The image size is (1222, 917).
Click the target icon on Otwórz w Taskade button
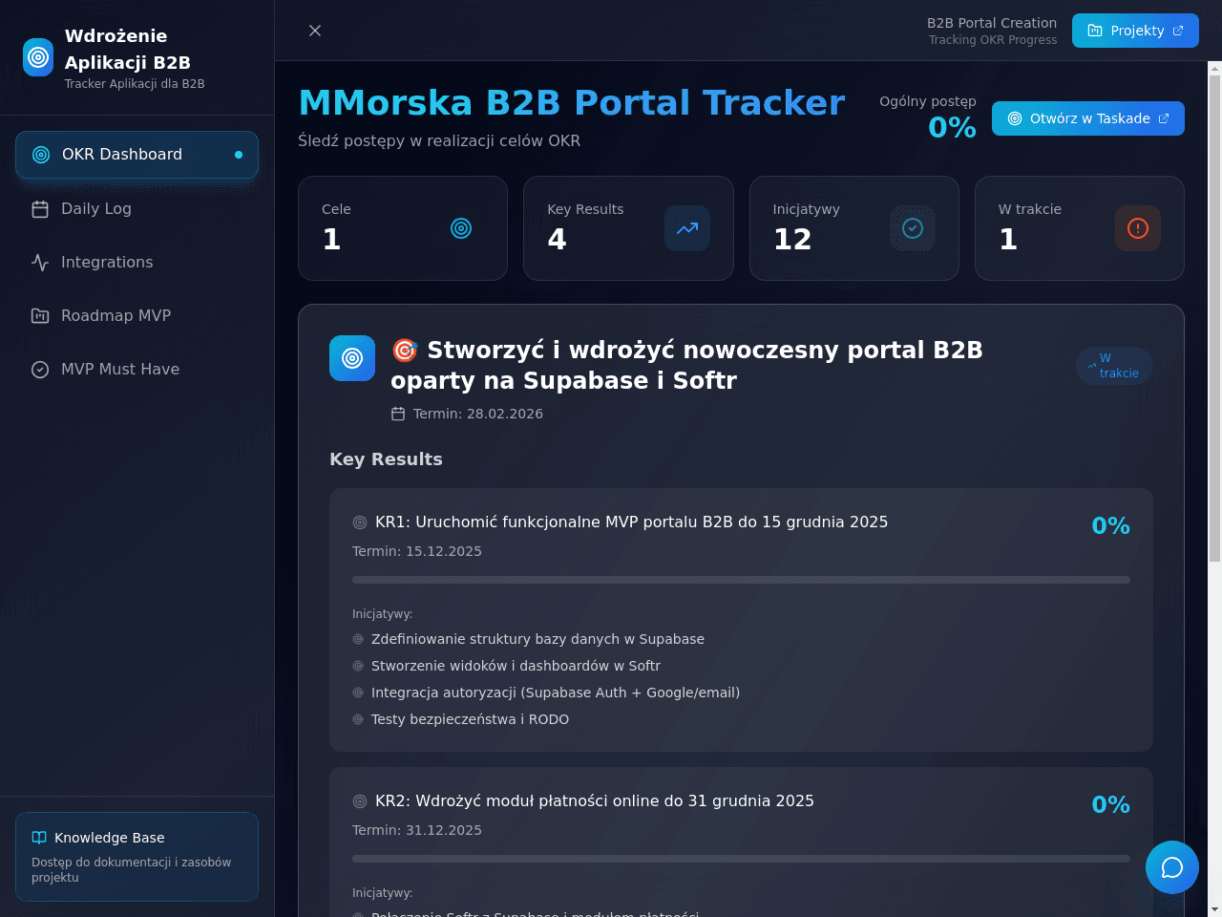(1015, 118)
